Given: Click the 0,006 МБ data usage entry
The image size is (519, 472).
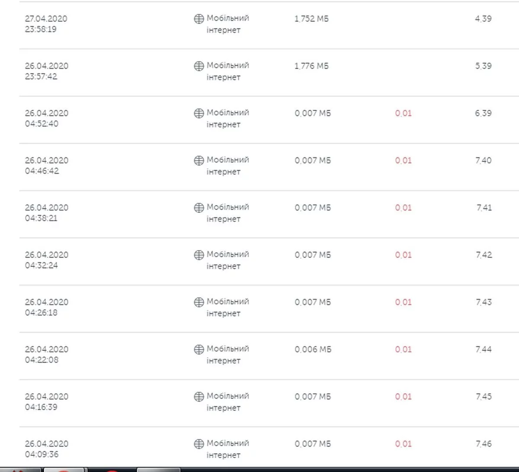Looking at the screenshot, I should tap(313, 349).
